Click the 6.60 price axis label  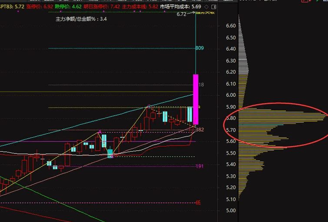pos(231,26)
